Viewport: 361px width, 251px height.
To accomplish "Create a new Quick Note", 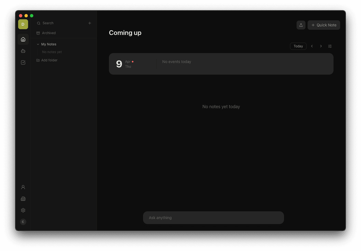I will [324, 25].
